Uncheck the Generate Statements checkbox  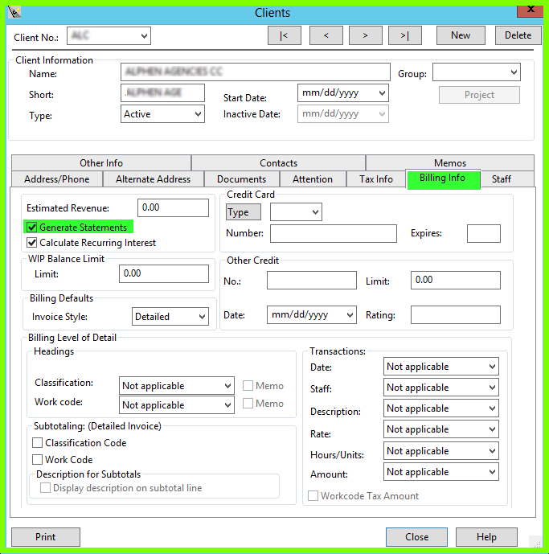[32, 228]
